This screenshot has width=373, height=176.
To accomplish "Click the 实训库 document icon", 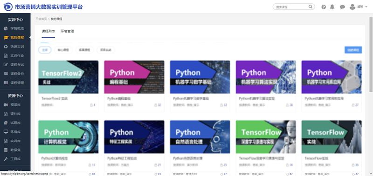I will click(6, 141).
